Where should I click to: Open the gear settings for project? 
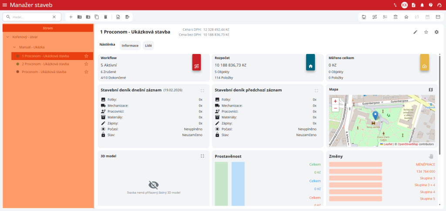tap(436, 32)
